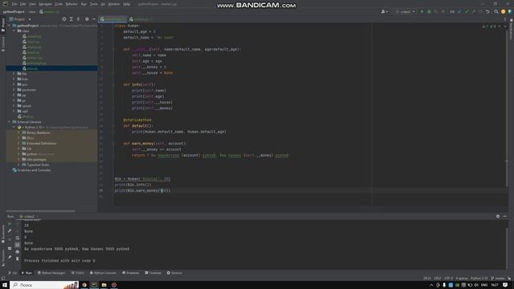Open the Problems tab
Screen dimensions: 514x289
pyautogui.click(x=130, y=273)
